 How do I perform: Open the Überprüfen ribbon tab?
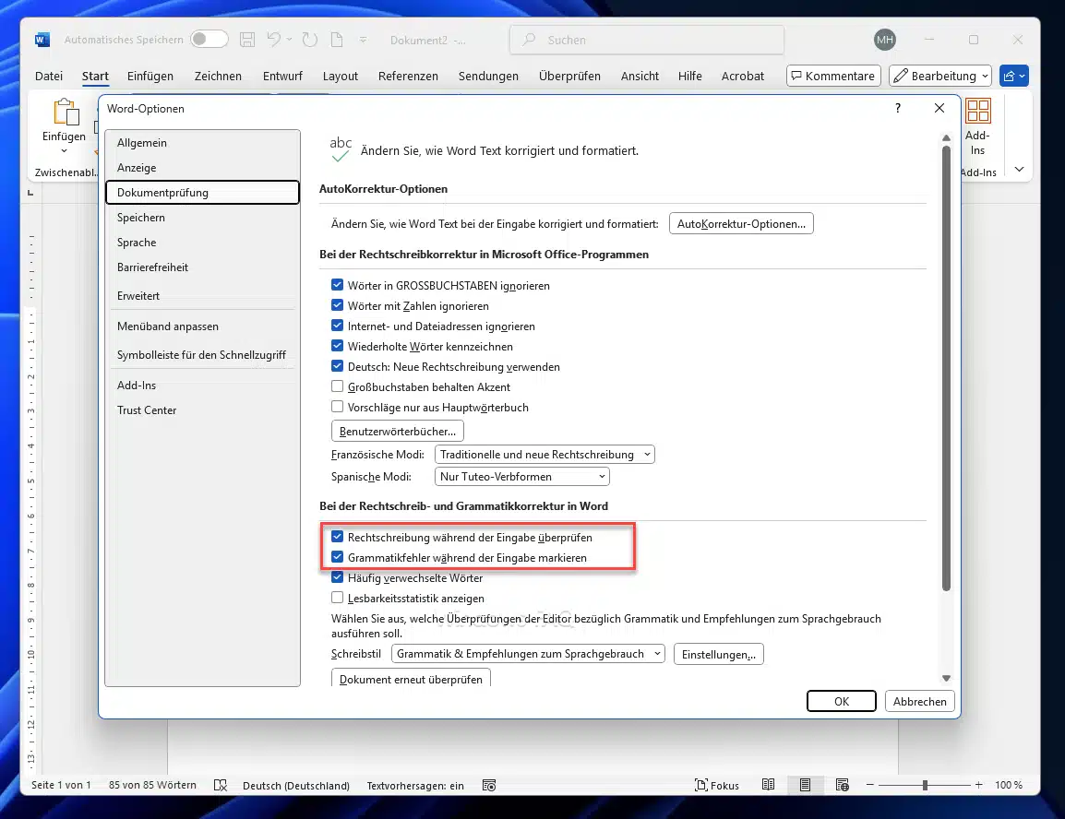pos(569,76)
